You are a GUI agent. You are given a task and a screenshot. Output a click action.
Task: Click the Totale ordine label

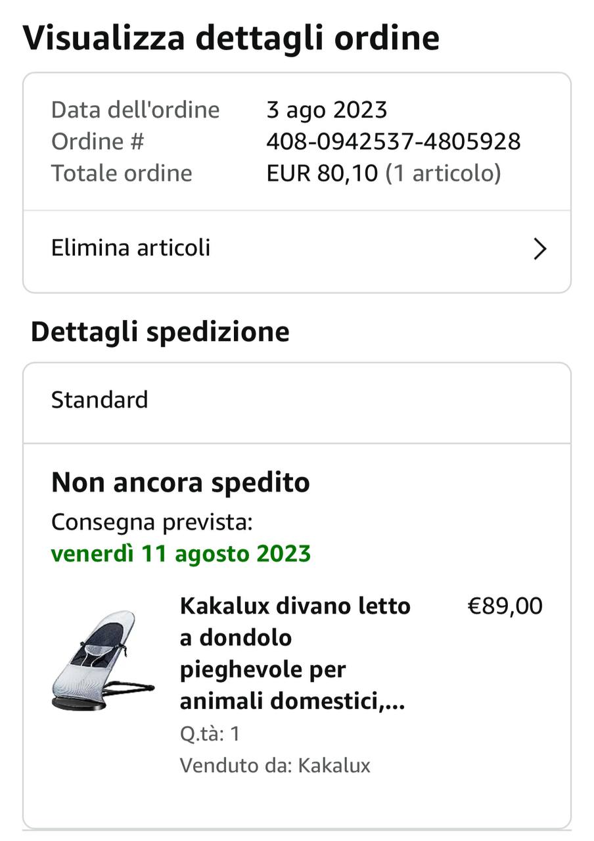(x=122, y=173)
